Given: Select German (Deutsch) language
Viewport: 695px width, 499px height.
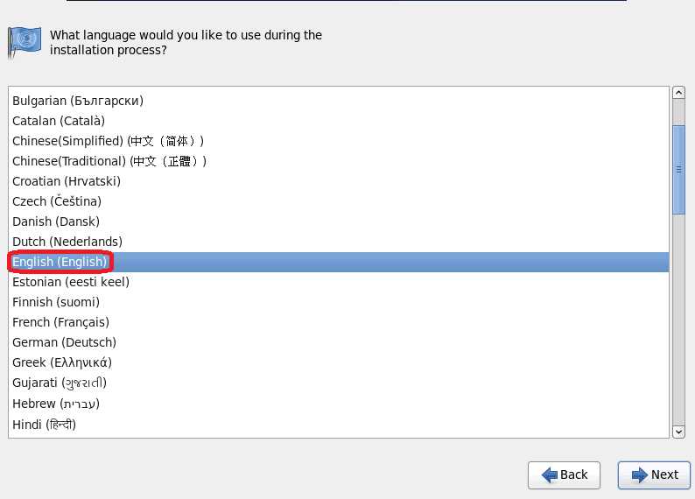Looking at the screenshot, I should click(x=338, y=342).
